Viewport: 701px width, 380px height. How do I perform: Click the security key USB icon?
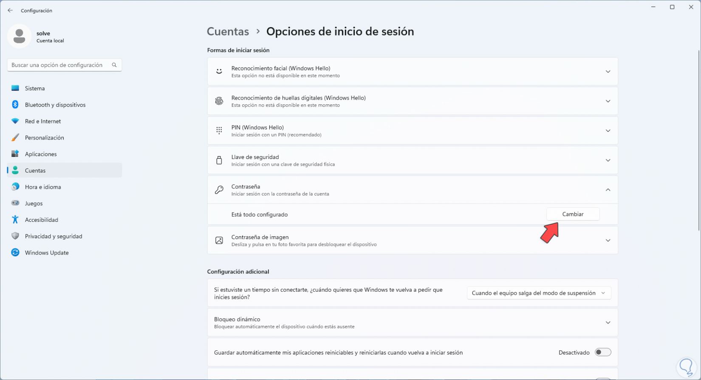tap(219, 160)
